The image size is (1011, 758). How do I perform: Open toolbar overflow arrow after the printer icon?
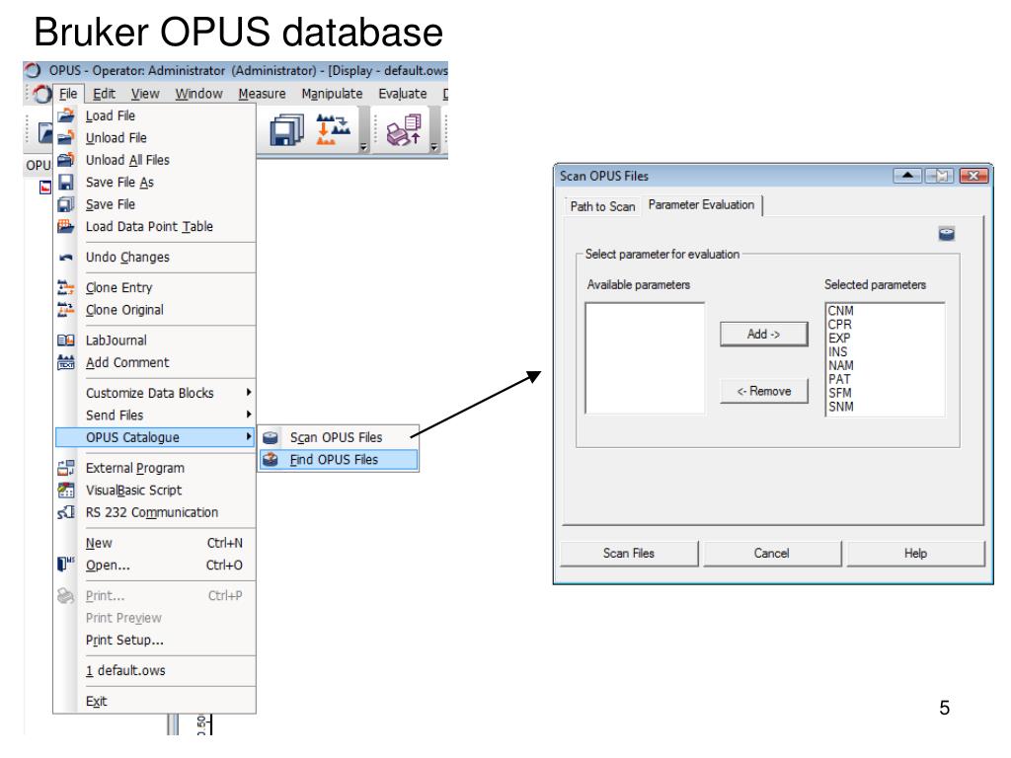point(434,148)
